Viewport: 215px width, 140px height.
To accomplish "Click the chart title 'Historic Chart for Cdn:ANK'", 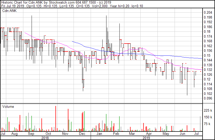I will click(x=22, y=2).
